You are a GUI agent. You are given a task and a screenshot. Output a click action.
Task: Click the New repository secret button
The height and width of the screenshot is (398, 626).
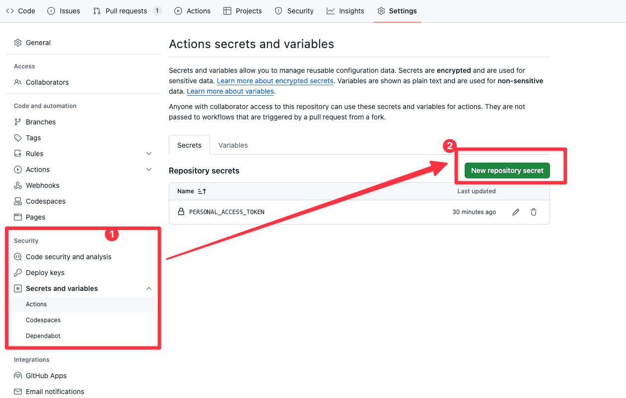pyautogui.click(x=507, y=171)
